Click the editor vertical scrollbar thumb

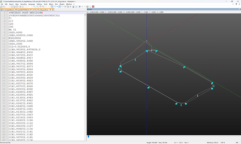85,15
